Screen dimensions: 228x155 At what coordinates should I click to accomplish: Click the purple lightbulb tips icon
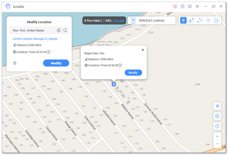(182, 6)
